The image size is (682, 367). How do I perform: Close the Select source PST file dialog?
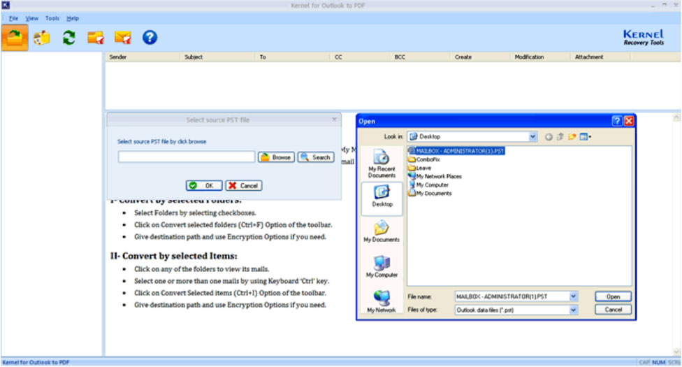(334, 120)
